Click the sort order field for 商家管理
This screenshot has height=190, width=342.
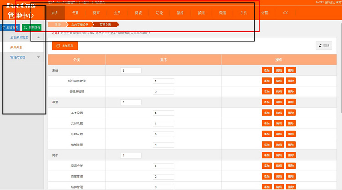coord(163,176)
